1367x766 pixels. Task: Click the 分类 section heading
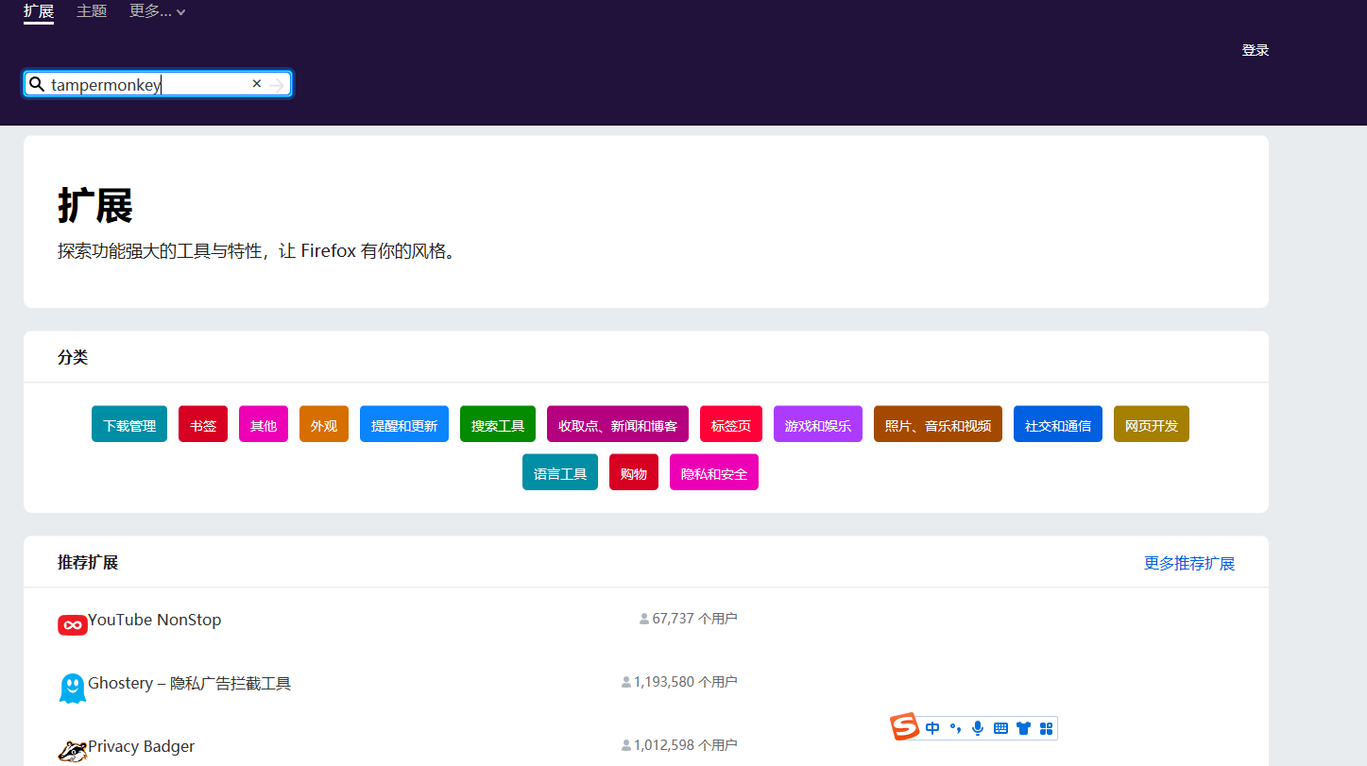[73, 357]
